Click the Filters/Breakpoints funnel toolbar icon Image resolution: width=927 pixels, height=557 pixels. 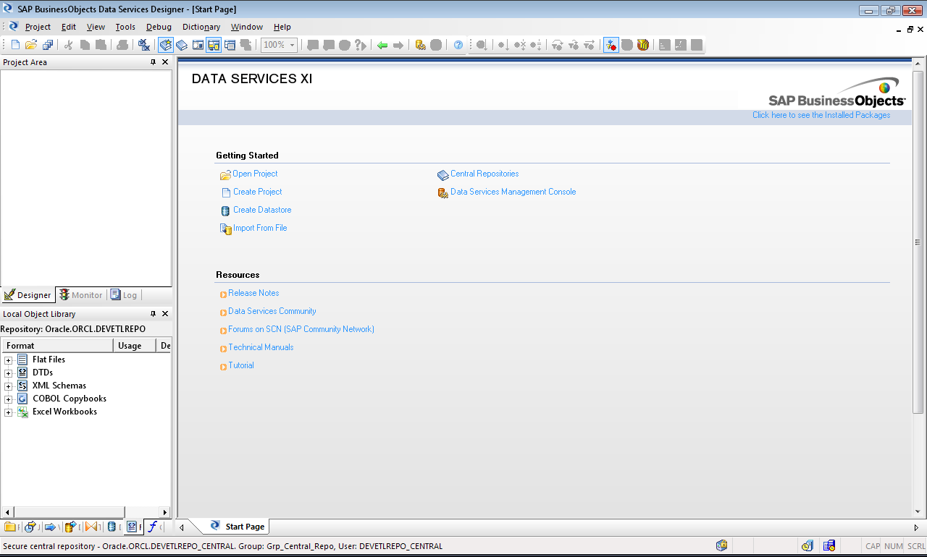[x=643, y=45]
